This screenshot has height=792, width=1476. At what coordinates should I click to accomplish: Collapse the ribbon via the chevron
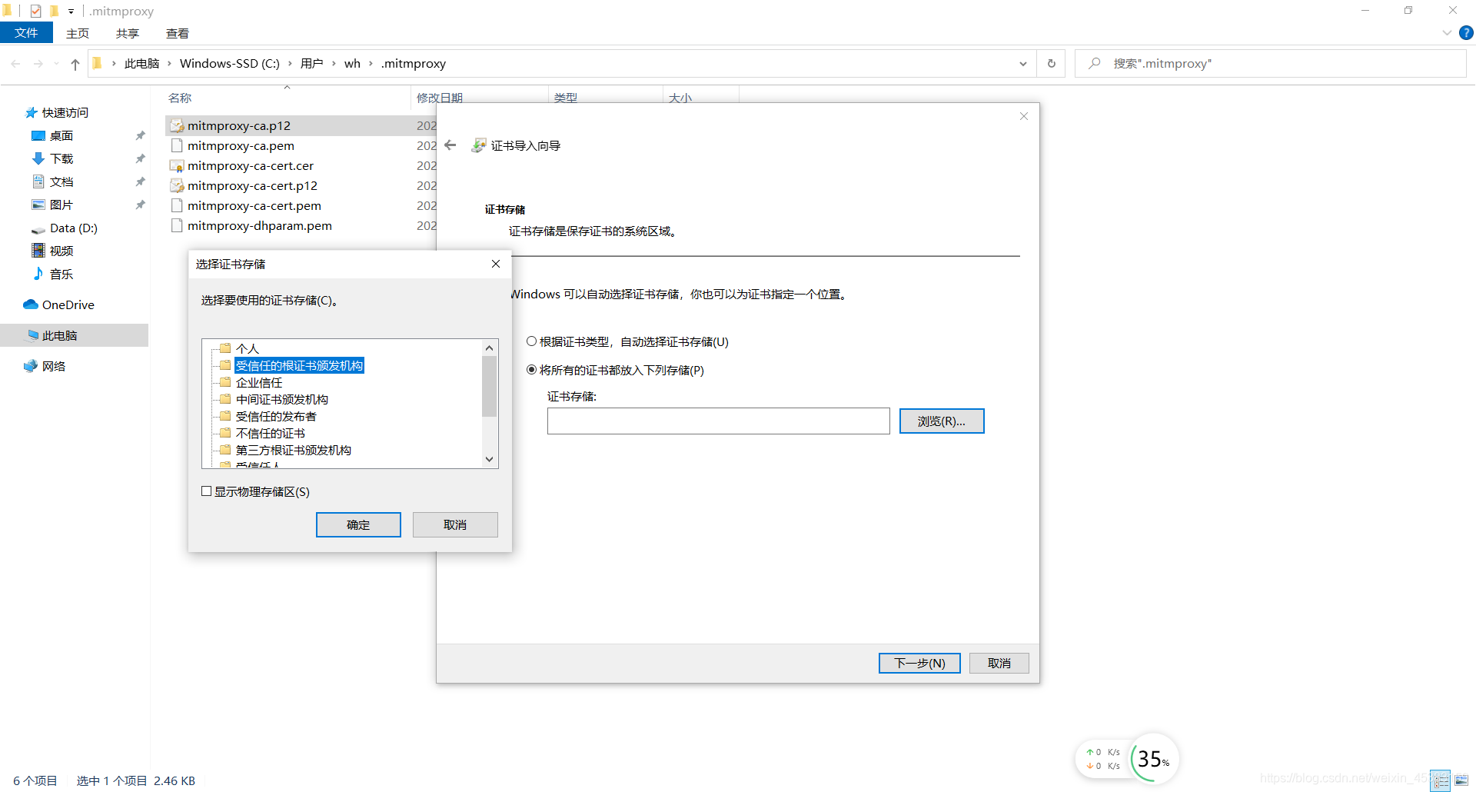(1447, 33)
